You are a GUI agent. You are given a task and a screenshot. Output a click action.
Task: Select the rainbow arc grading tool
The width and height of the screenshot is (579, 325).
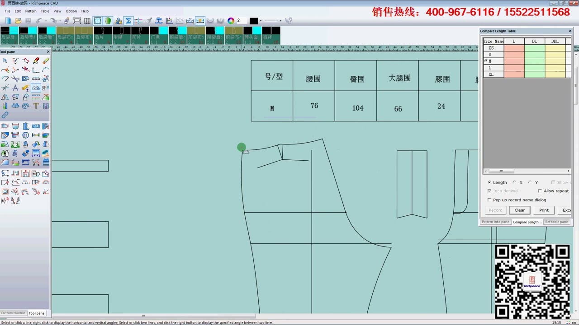pyautogui.click(x=46, y=182)
